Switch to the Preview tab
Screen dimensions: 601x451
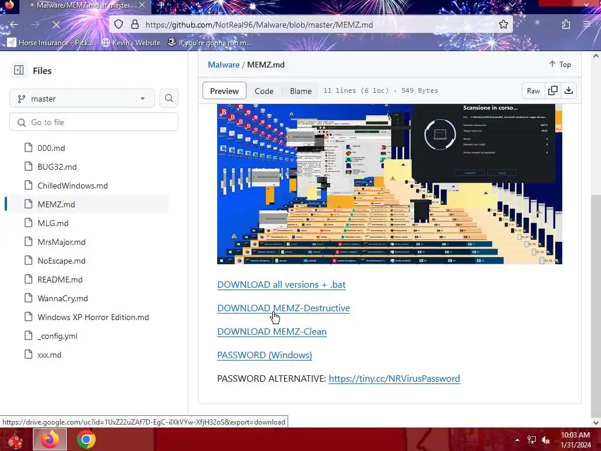224,91
